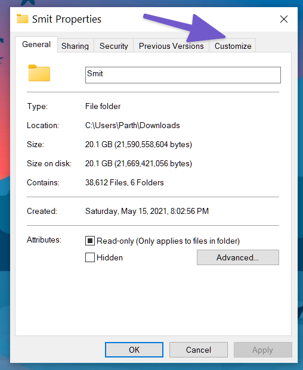Open the Advanced attributes dialog
Screen dimensions: 303x370
pyautogui.click(x=238, y=257)
